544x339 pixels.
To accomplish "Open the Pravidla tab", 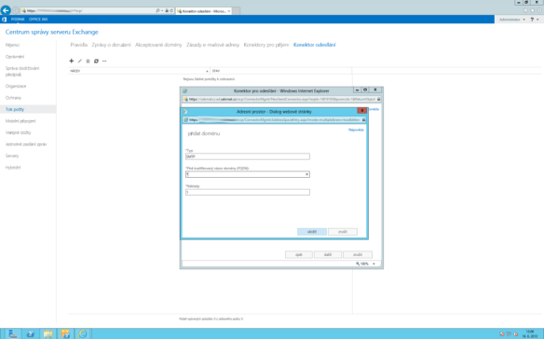I will (79, 45).
